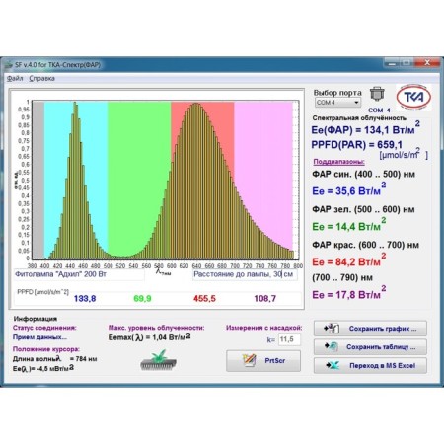Click the application icon in the title bar
The width and height of the screenshot is (444, 444).
point(9,65)
